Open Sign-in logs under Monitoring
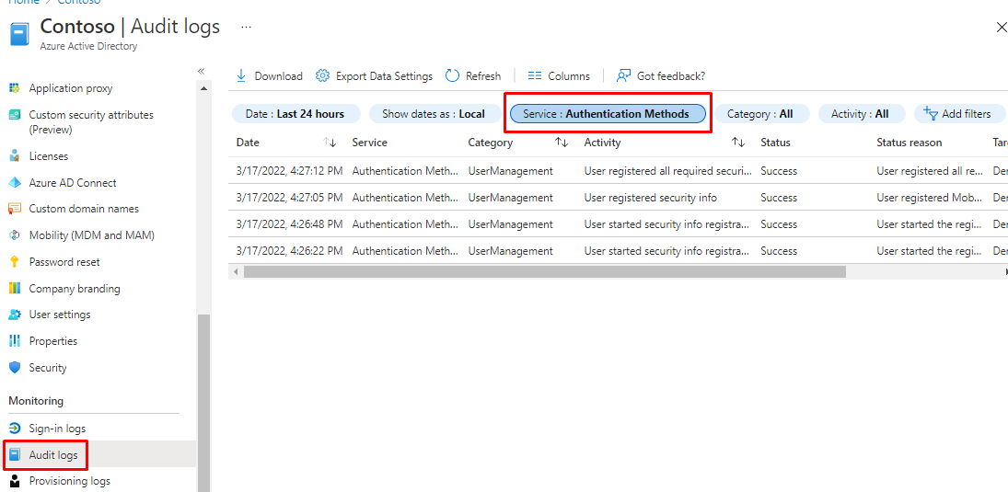Image resolution: width=1008 pixels, height=492 pixels. coord(56,429)
